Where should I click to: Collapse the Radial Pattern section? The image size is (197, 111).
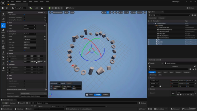pos(7,31)
